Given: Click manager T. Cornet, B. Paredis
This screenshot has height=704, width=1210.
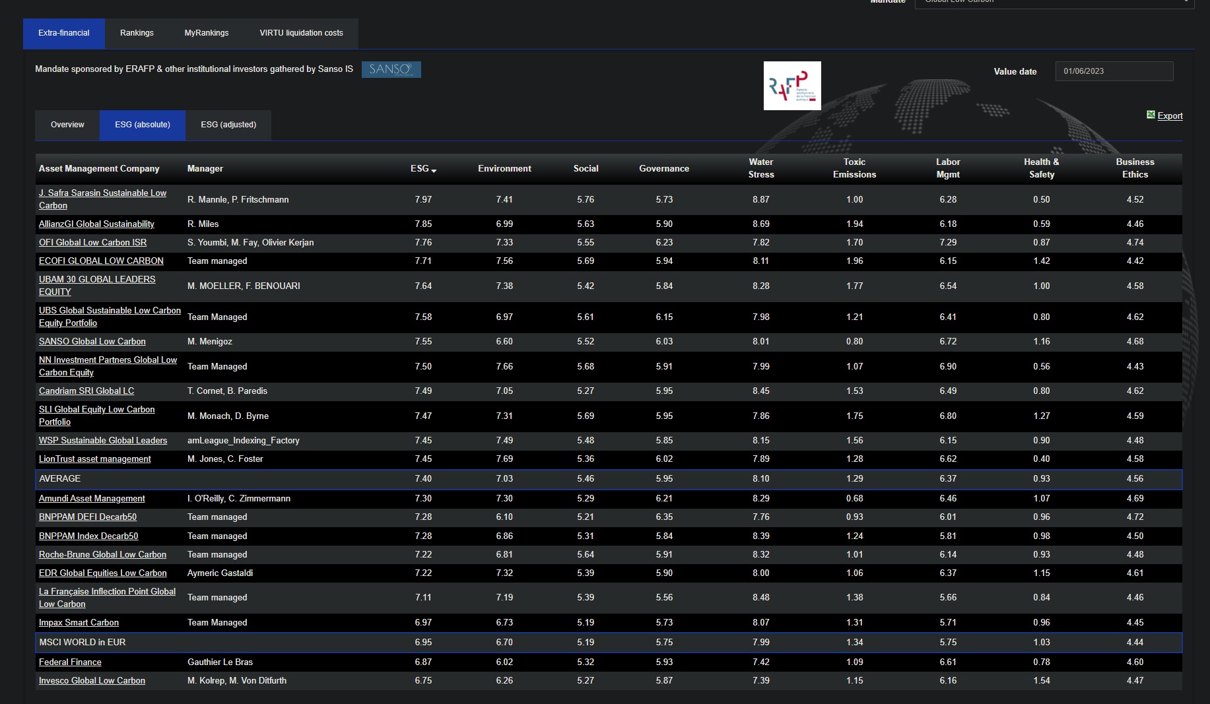Looking at the screenshot, I should (228, 391).
